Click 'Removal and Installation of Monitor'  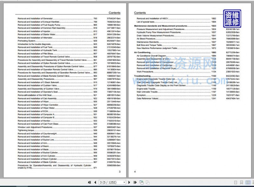[34, 121]
